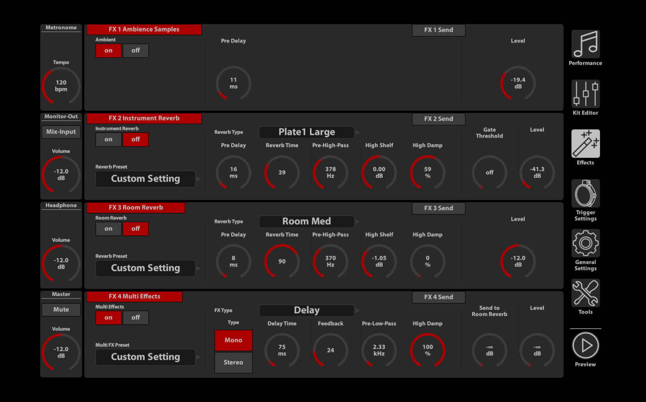The height and width of the screenshot is (402, 646).
Task: Switch Multi Effects to Stereo mode
Action: [x=233, y=363]
